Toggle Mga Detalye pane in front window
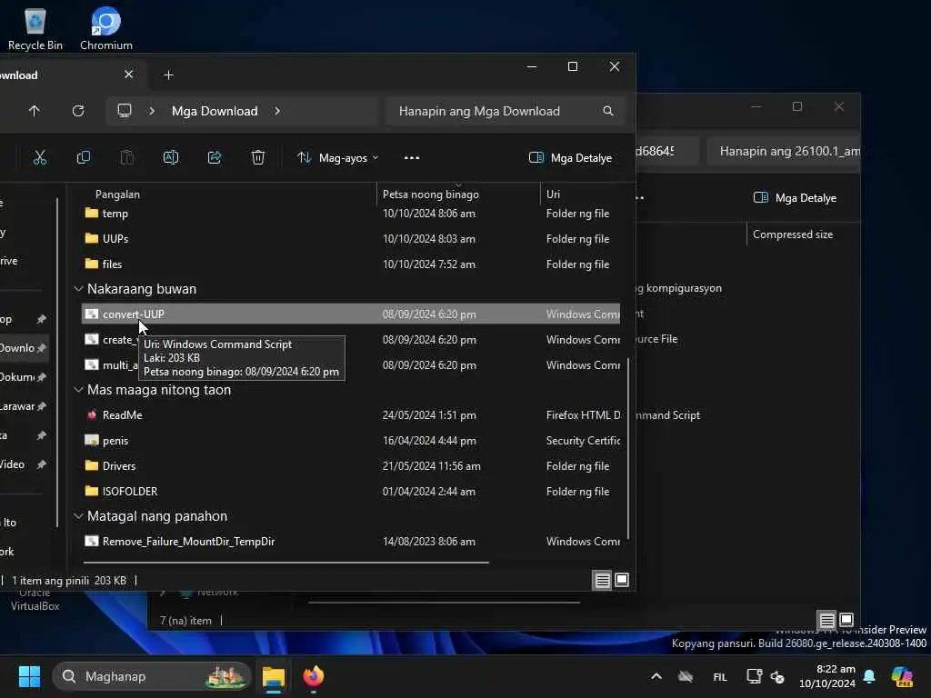Image resolution: width=931 pixels, height=698 pixels. 570,158
